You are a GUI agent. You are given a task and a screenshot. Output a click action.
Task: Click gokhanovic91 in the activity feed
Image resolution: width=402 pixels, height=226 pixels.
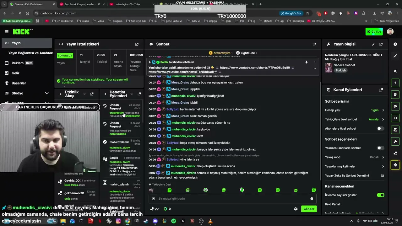point(74,193)
